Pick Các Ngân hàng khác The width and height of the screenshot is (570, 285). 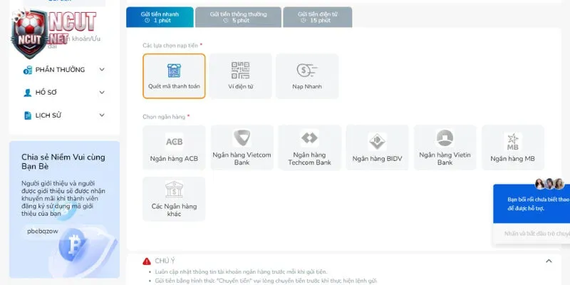(174, 199)
